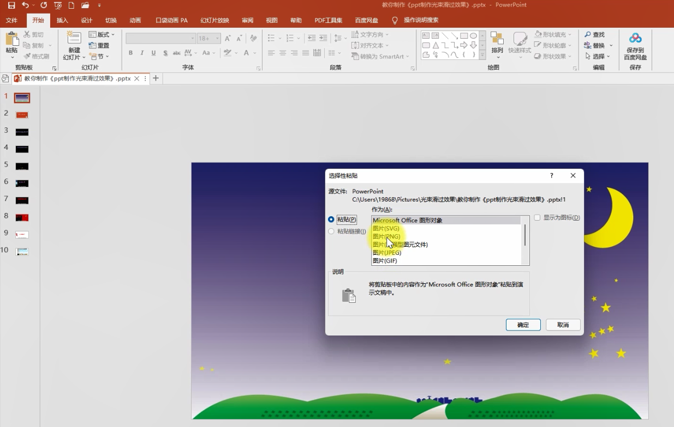674x427 pixels.
Task: Clear all text formatting
Action: click(253, 39)
